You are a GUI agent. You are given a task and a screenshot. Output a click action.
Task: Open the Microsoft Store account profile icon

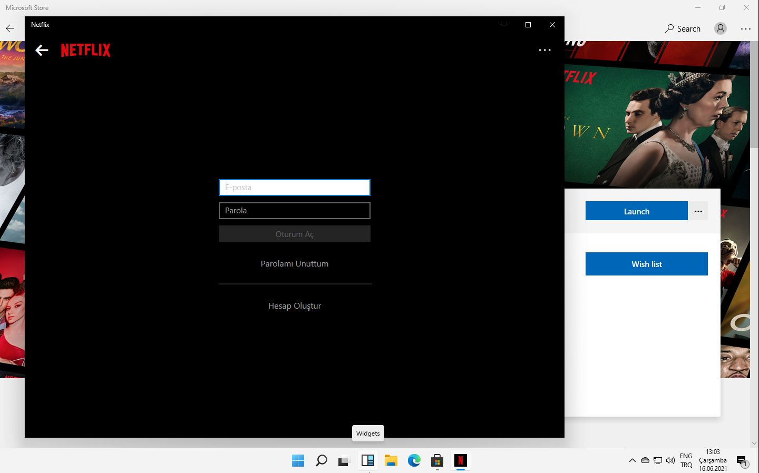point(721,28)
